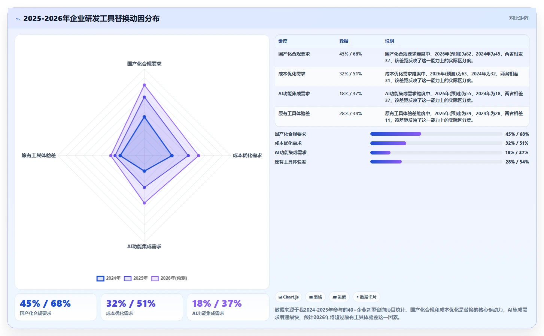Click the 28% / 34% progress value label
Viewport: 544px width, 336px height.
coord(517,162)
